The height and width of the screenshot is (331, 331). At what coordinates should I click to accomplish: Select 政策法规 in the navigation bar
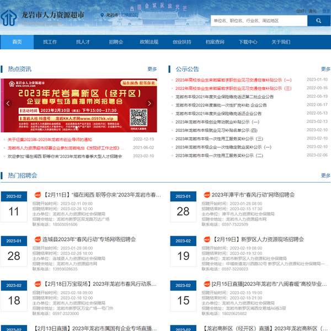click(149, 42)
